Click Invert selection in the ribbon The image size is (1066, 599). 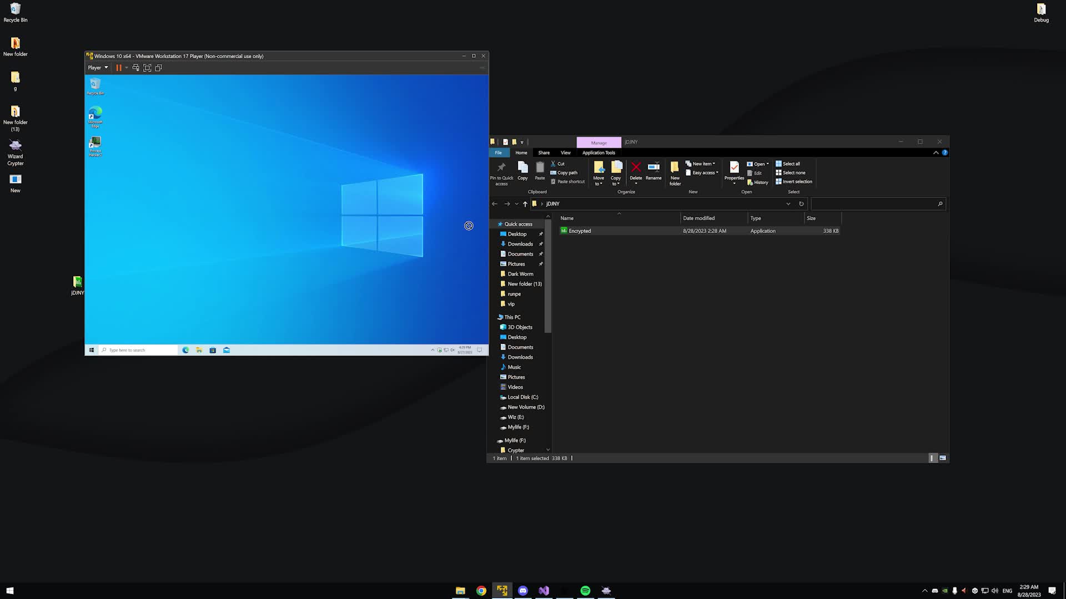click(794, 181)
